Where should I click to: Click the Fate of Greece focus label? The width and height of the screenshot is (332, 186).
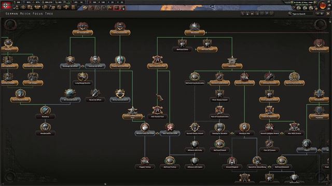point(269,150)
